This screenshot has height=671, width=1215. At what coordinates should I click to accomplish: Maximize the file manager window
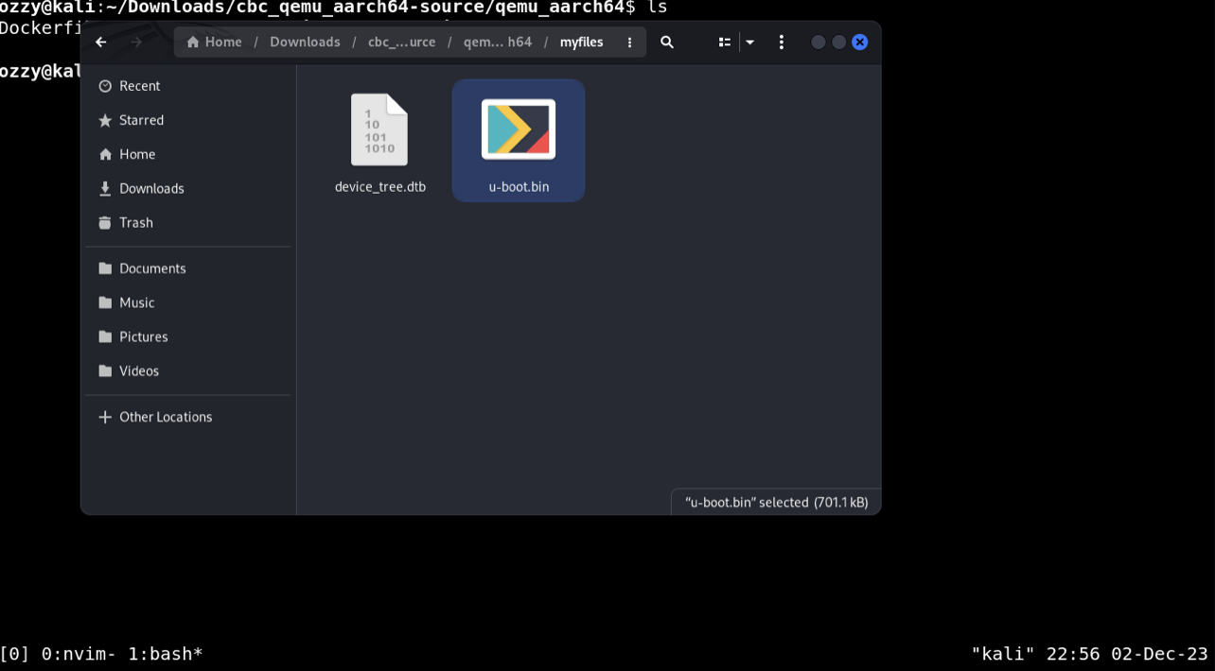[839, 43]
